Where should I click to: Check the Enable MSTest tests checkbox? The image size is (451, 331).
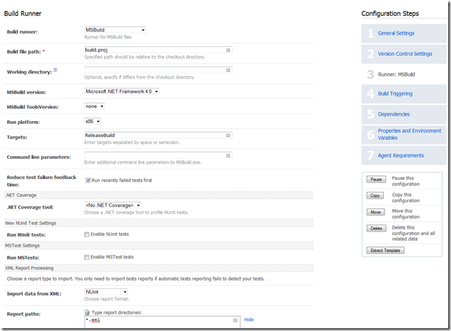click(x=87, y=257)
